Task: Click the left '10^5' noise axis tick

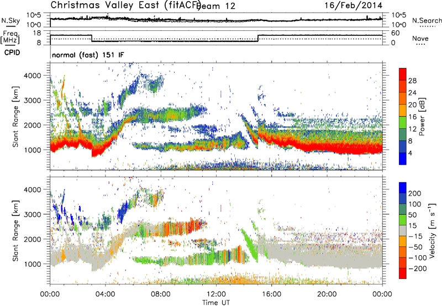Action: tap(34, 15)
